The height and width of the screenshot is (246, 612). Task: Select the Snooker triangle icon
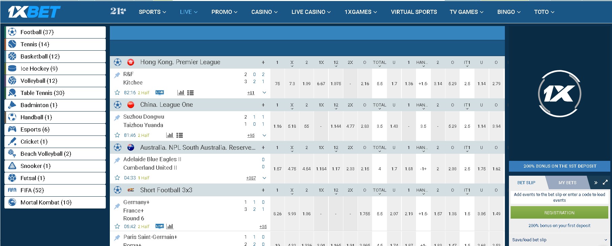[x=12, y=166]
